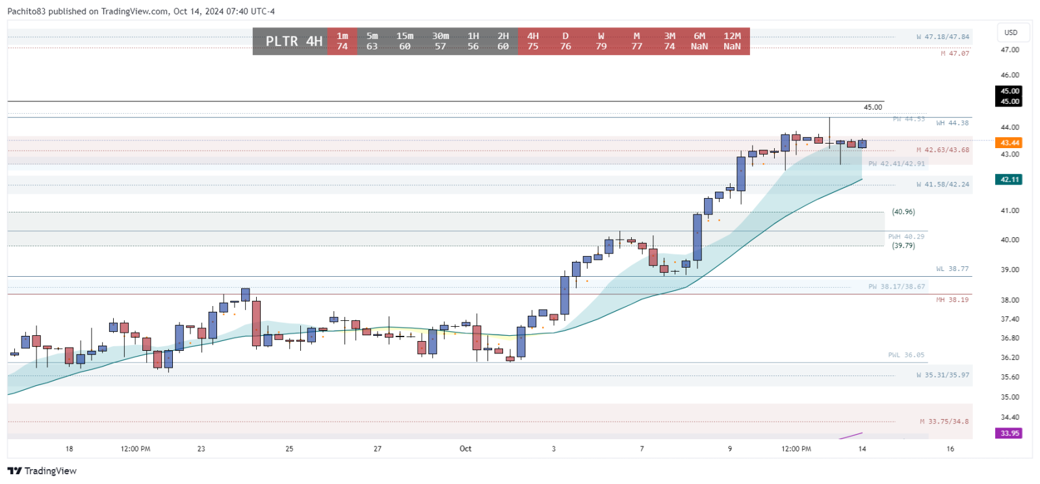Click the M 33.75/34.8 level label
This screenshot has width=1040, height=484.
pos(944,422)
